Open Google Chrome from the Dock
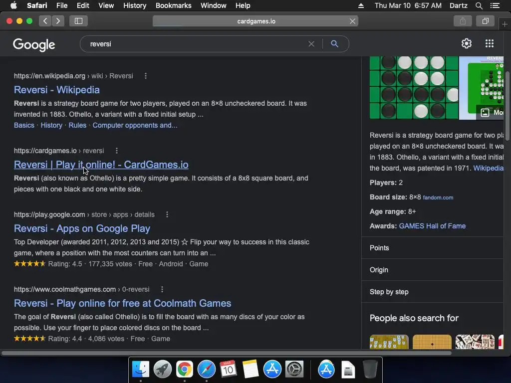This screenshot has width=511, height=383. coord(185,370)
